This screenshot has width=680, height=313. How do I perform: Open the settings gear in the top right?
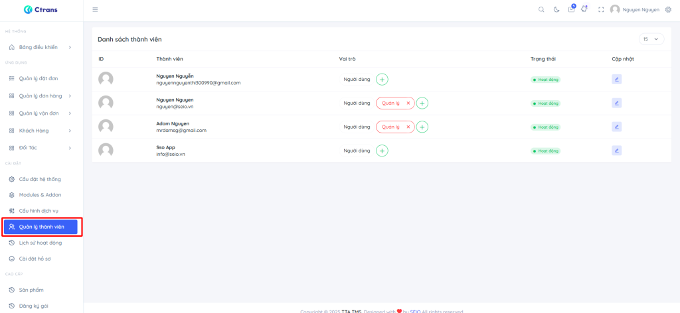668,10
